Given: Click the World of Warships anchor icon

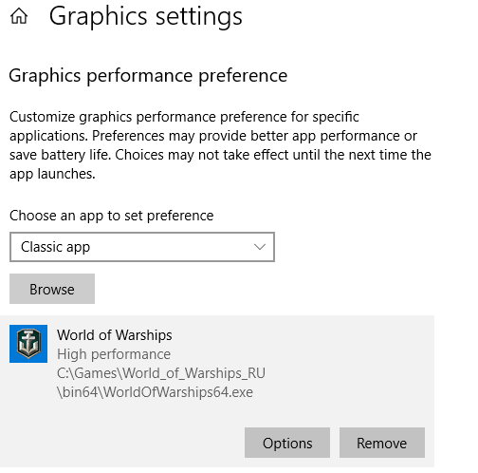Looking at the screenshot, I should 28,344.
